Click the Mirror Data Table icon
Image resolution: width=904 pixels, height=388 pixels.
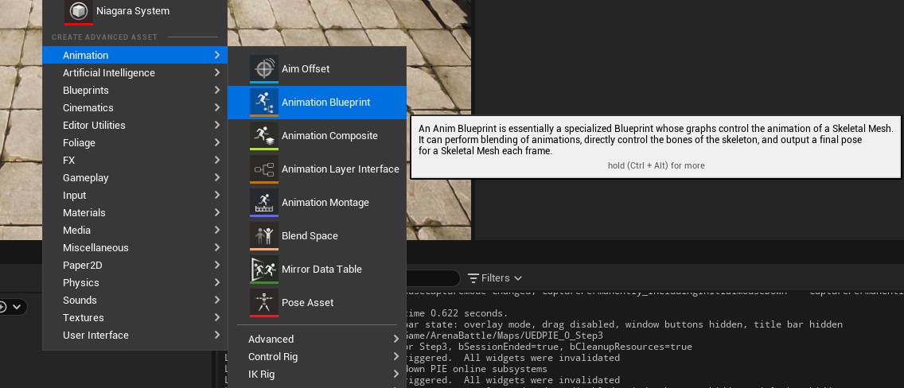click(264, 269)
